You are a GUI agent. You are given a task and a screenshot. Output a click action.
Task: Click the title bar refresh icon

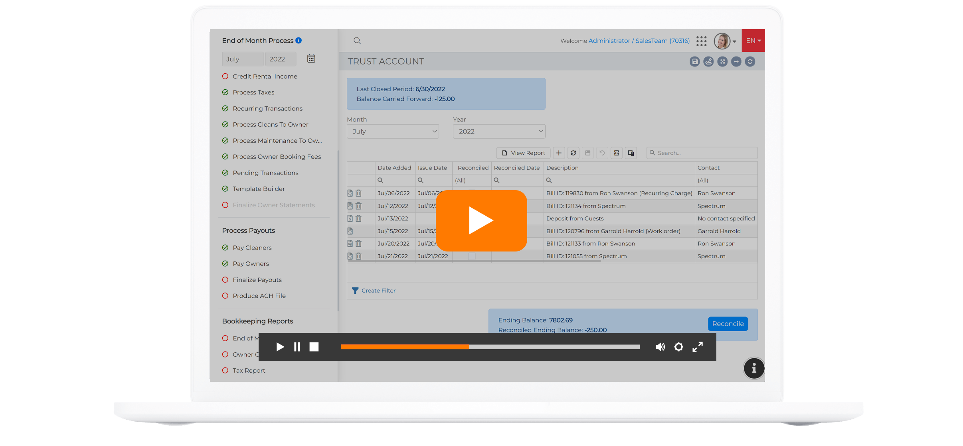[x=750, y=61]
